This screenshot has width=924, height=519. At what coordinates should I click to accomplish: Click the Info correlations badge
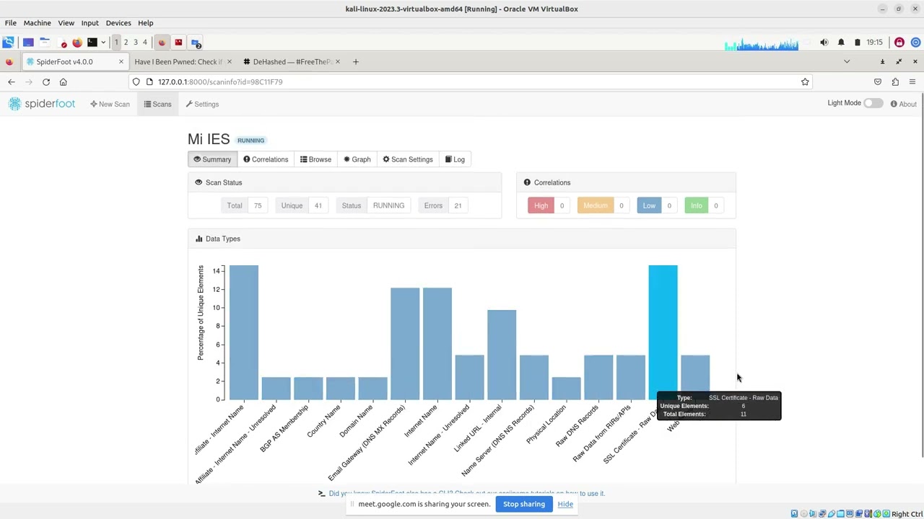[696, 206]
